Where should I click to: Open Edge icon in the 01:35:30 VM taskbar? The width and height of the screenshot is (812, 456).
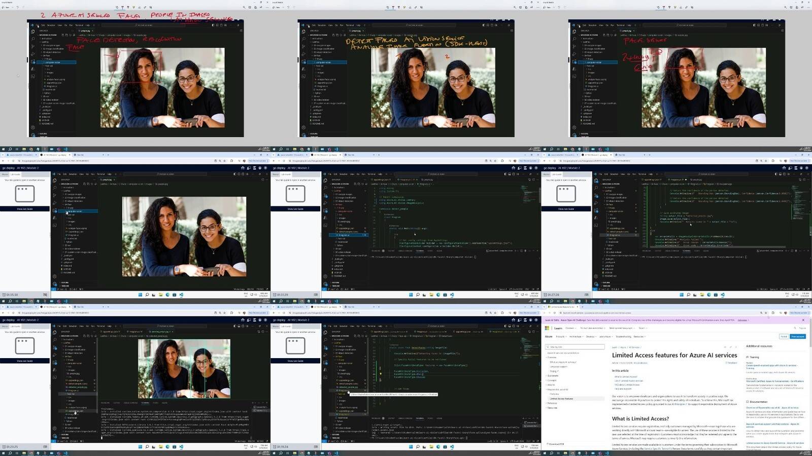click(167, 295)
